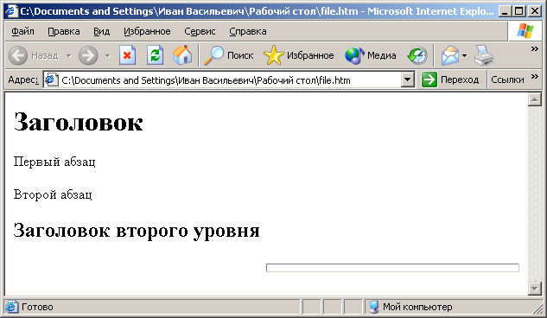Open the Сервис menu
The image size is (547, 318).
pos(200,31)
